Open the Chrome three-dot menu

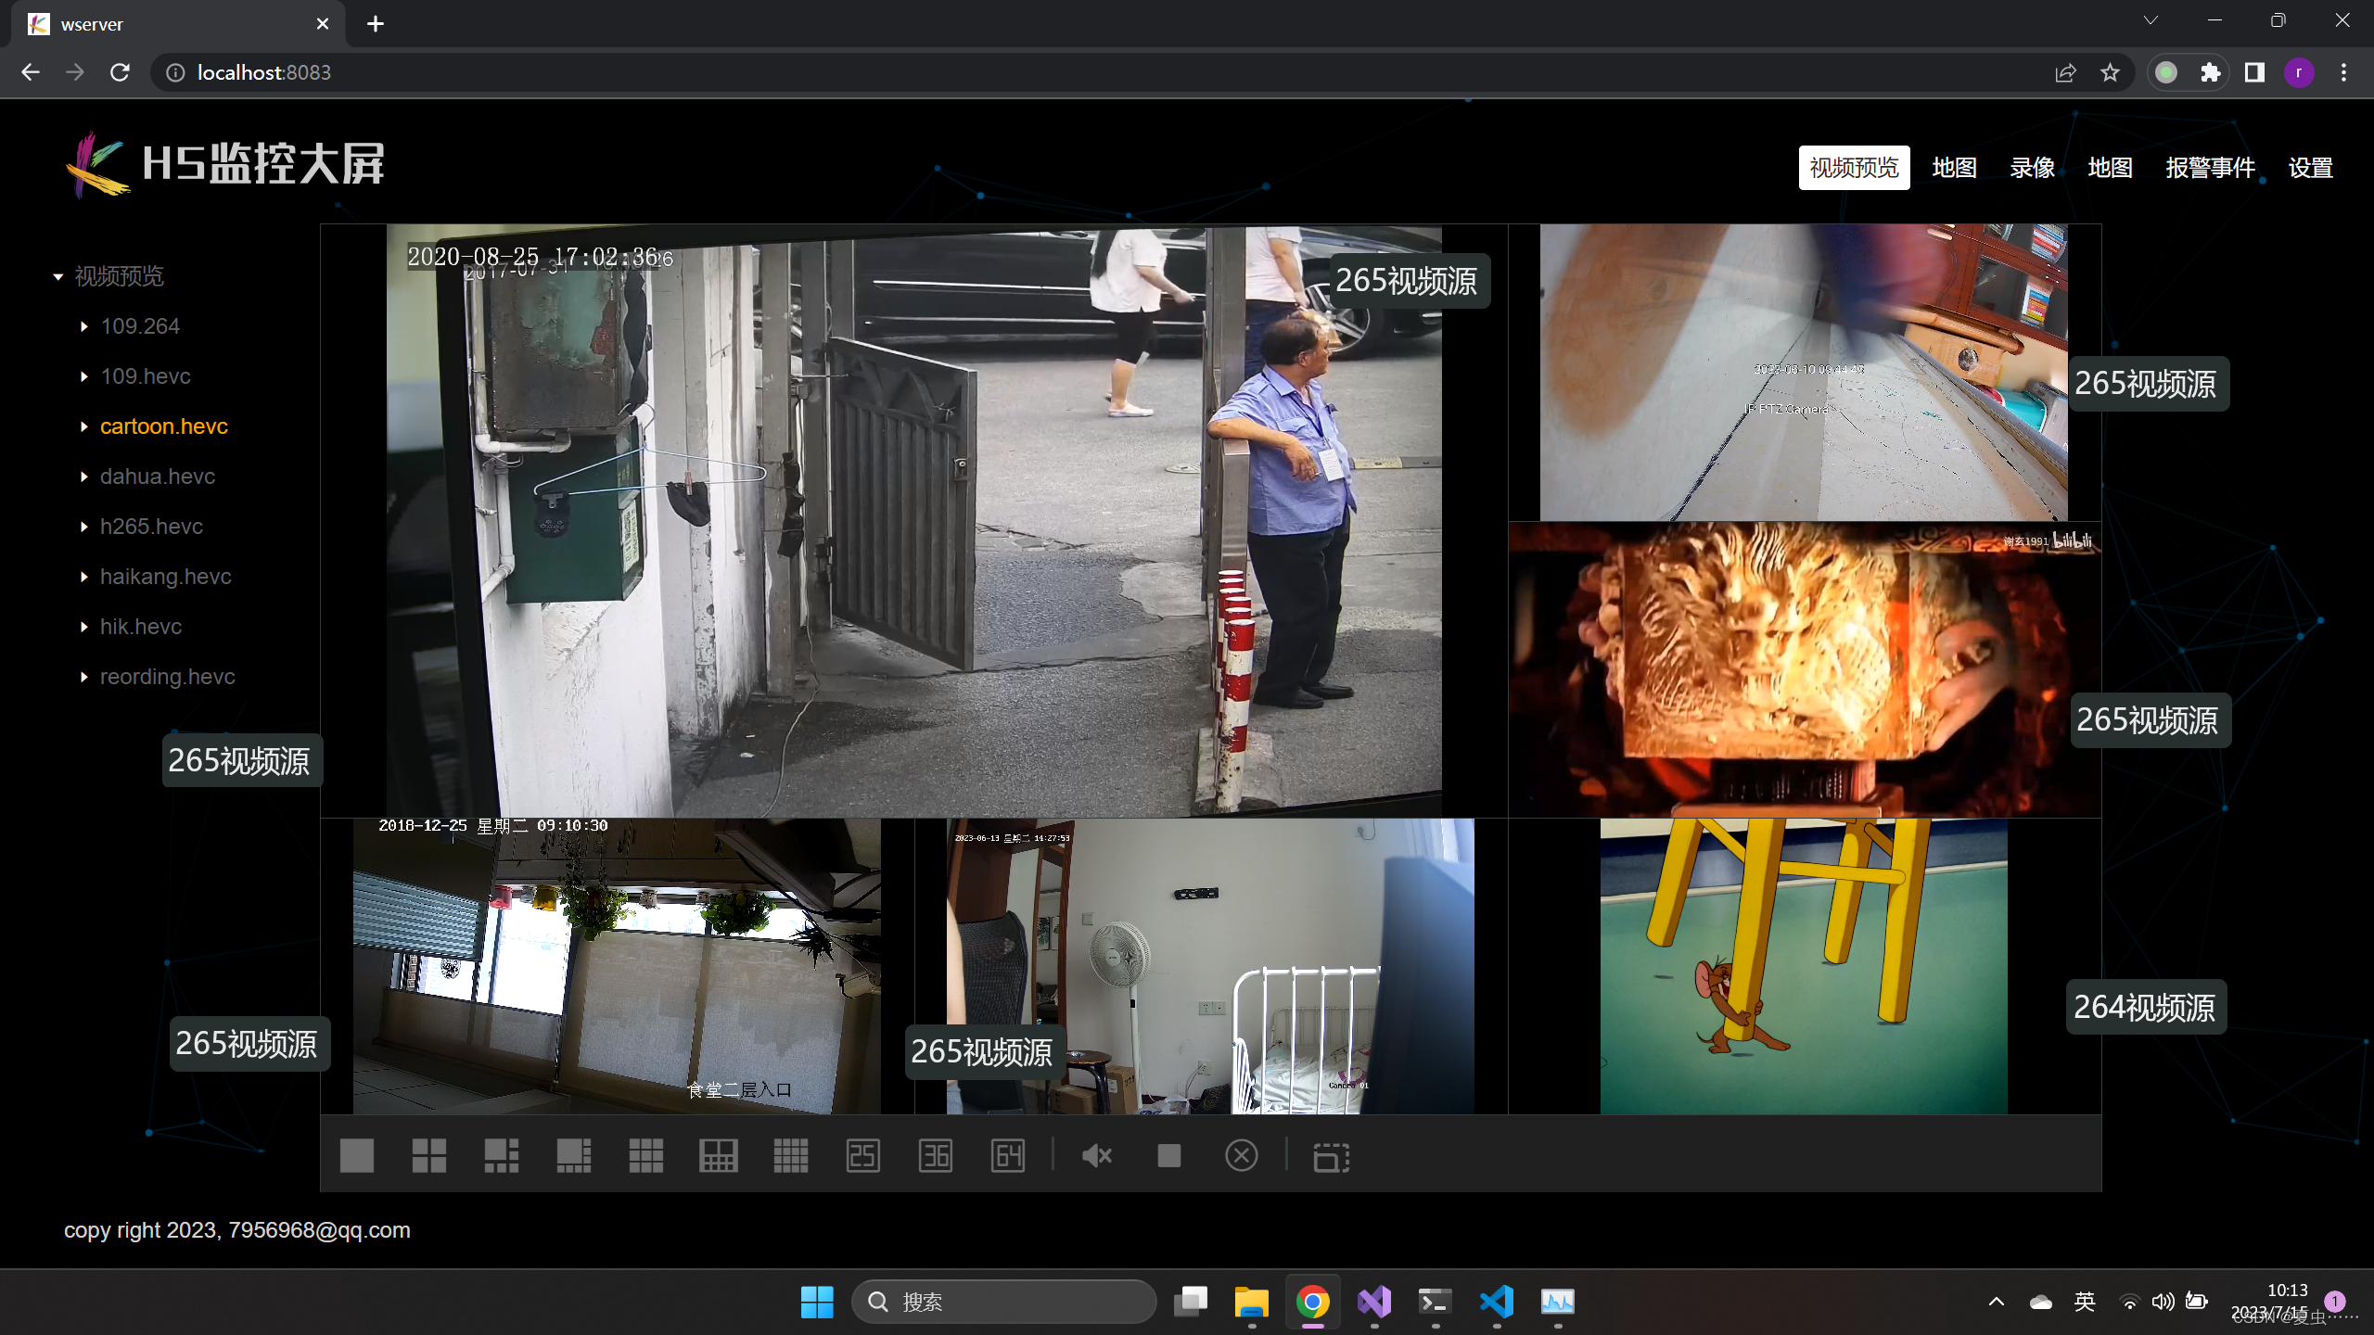[2343, 72]
